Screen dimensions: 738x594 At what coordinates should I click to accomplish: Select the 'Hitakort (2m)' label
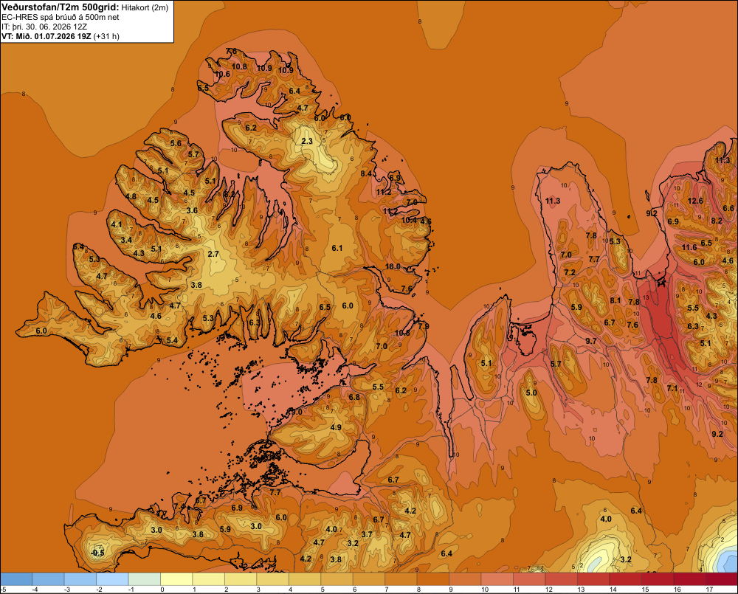point(145,7)
